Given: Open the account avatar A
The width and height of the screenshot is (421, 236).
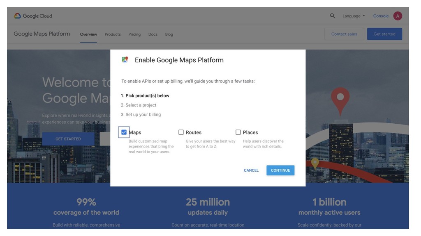Looking at the screenshot, I should [x=398, y=16].
